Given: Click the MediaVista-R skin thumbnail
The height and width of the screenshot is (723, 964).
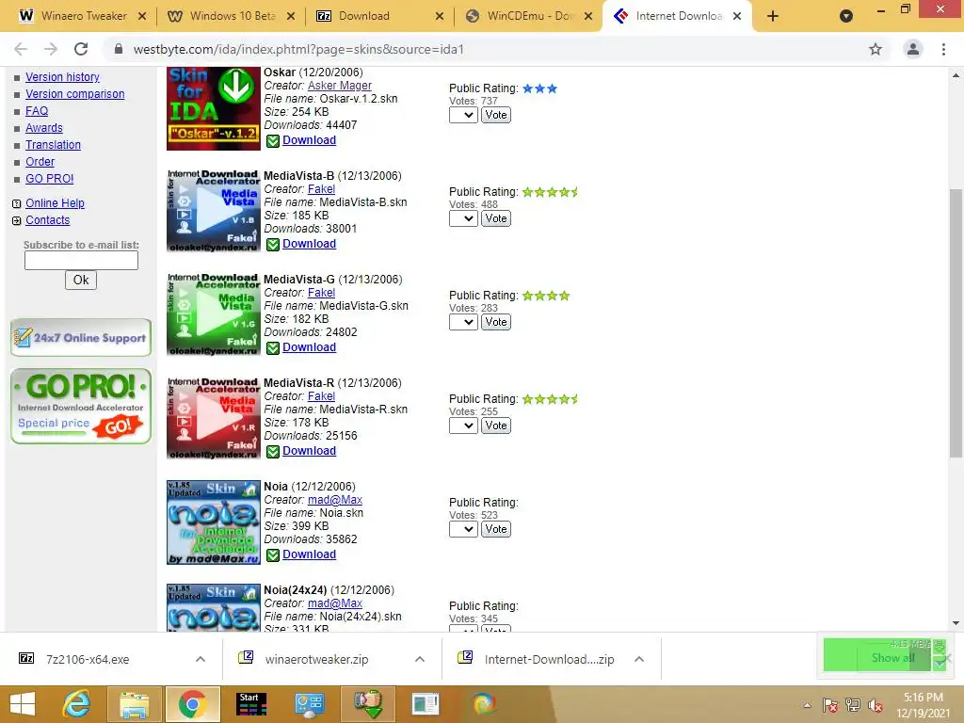Looking at the screenshot, I should 214,418.
